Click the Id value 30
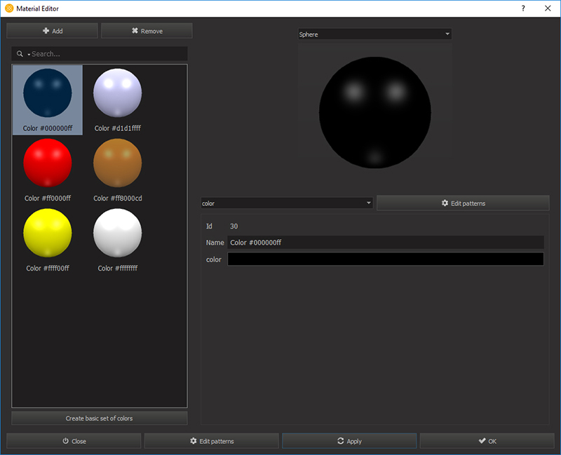The width and height of the screenshot is (561, 455). 234,226
